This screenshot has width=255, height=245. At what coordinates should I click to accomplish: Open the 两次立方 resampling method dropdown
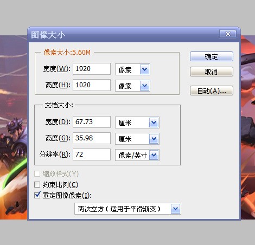point(127,209)
